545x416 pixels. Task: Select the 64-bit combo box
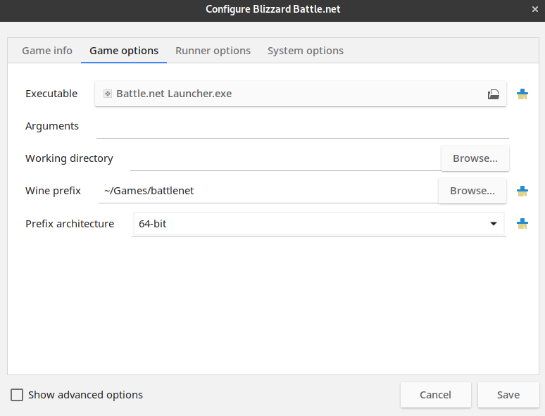tap(319, 224)
